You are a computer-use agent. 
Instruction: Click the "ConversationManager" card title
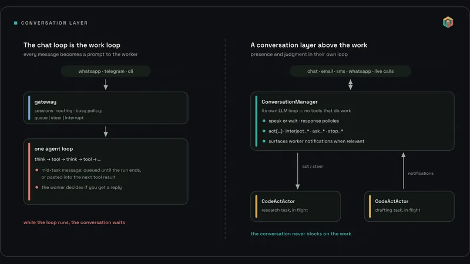tap(289, 101)
